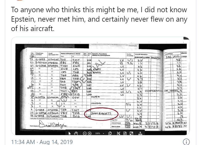Screen dimensions: 199x145
Task: Click the fit-to-width page icon
Action: pos(118,133)
